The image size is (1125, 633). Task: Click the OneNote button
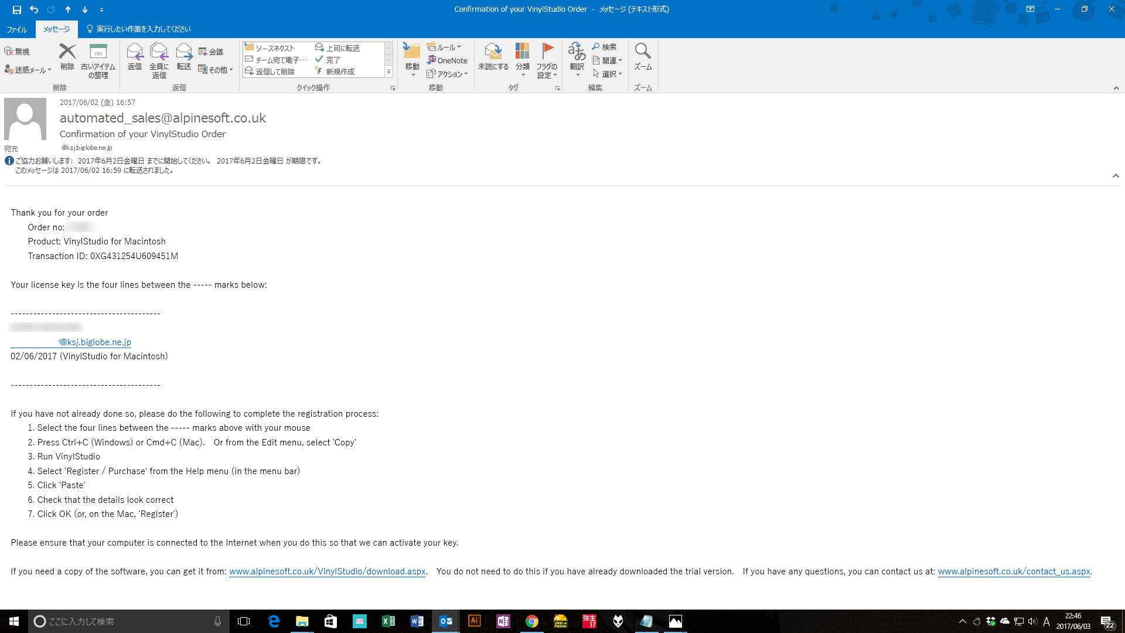[448, 60]
